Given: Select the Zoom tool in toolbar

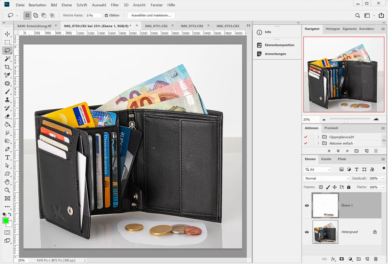Looking at the screenshot, I should 7,190.
